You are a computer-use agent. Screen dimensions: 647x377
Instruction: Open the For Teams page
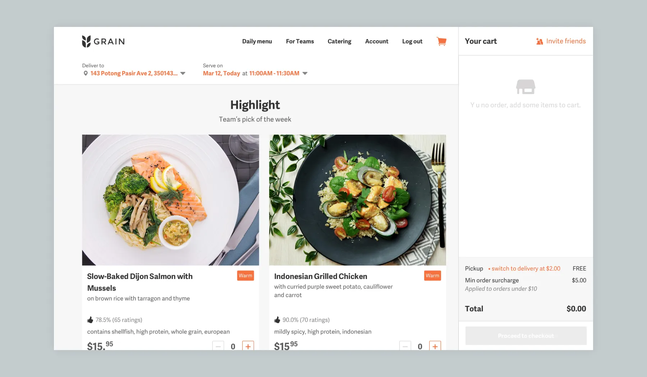point(300,41)
